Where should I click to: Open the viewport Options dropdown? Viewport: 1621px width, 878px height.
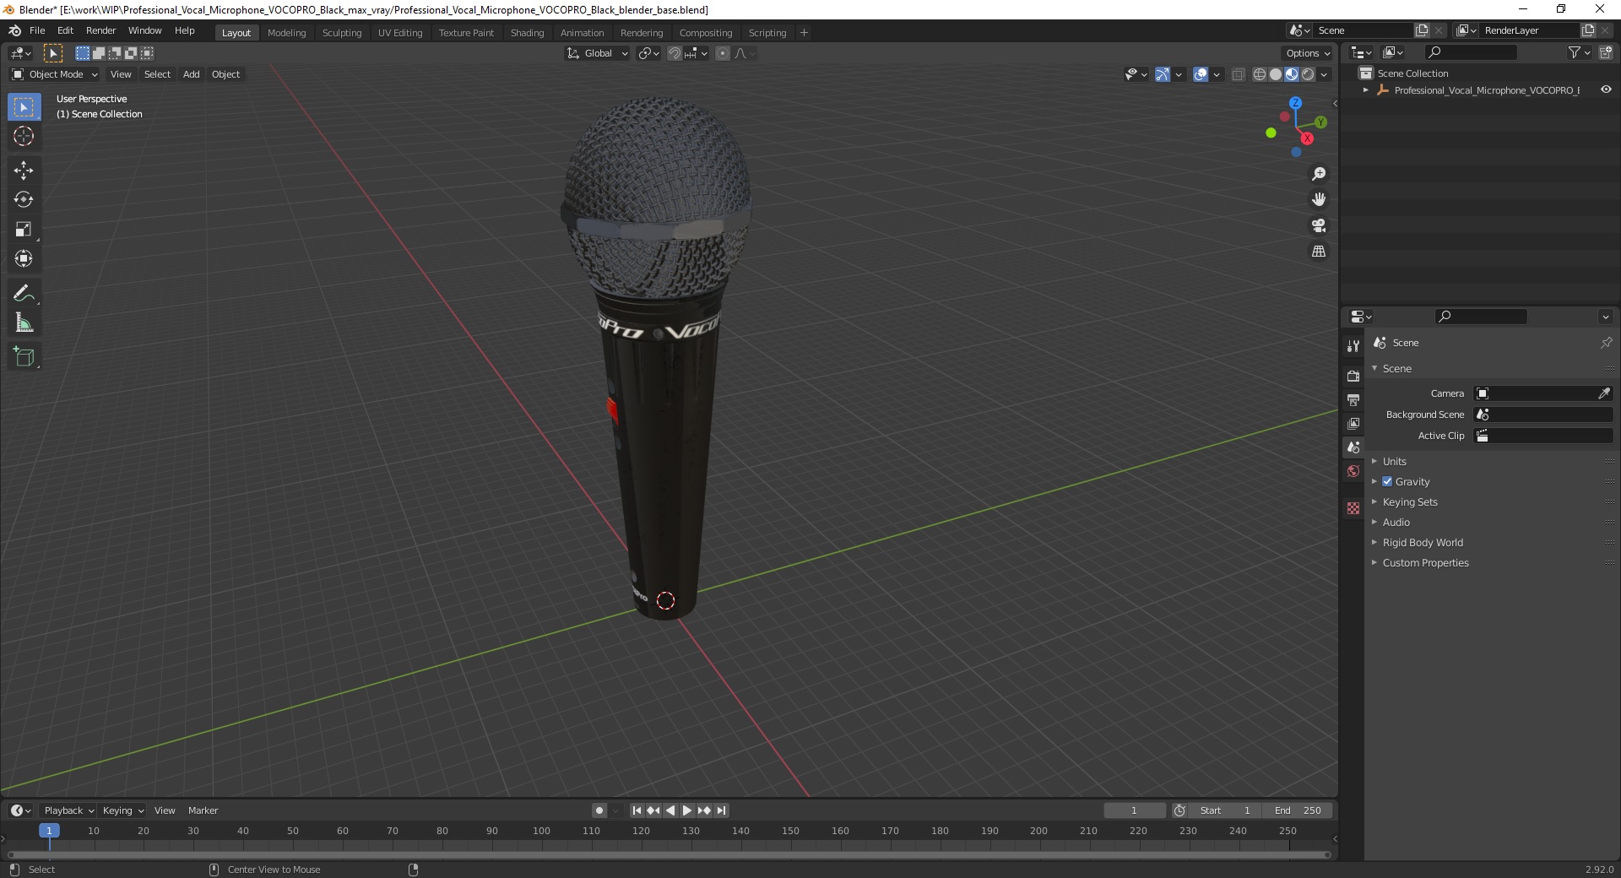click(x=1308, y=53)
